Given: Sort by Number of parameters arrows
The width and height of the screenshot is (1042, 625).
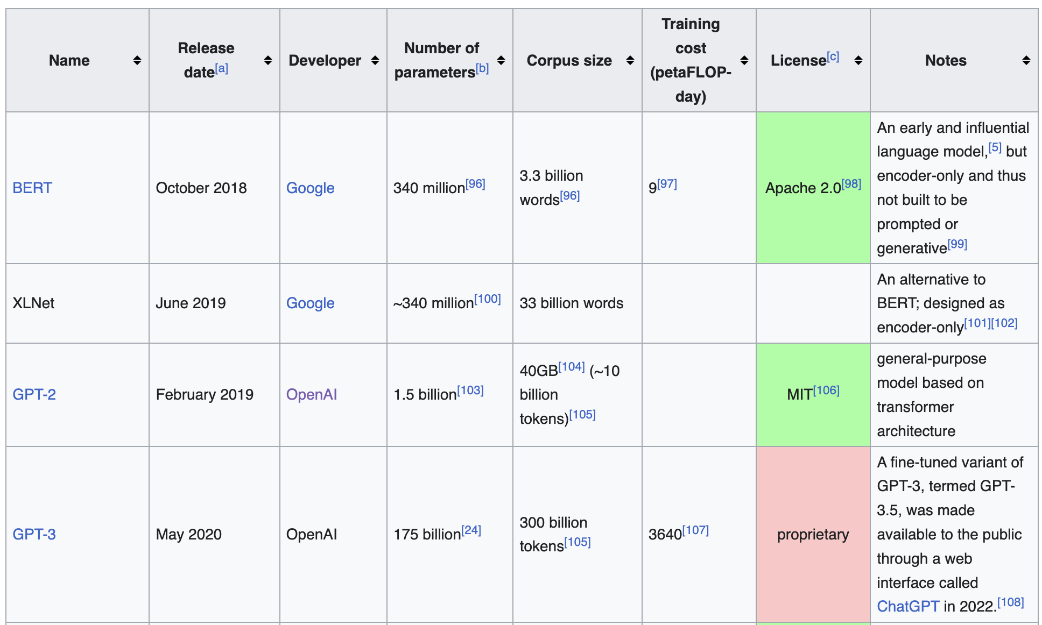Looking at the screenshot, I should tap(501, 60).
